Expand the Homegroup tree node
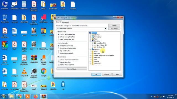The height and width of the screenshot is (99, 177). [90, 37]
